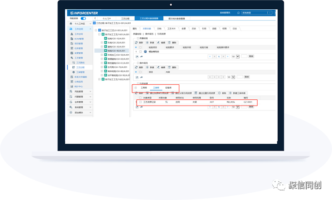
Task: Select tree node GX-70/A.001
Action: 117,67
